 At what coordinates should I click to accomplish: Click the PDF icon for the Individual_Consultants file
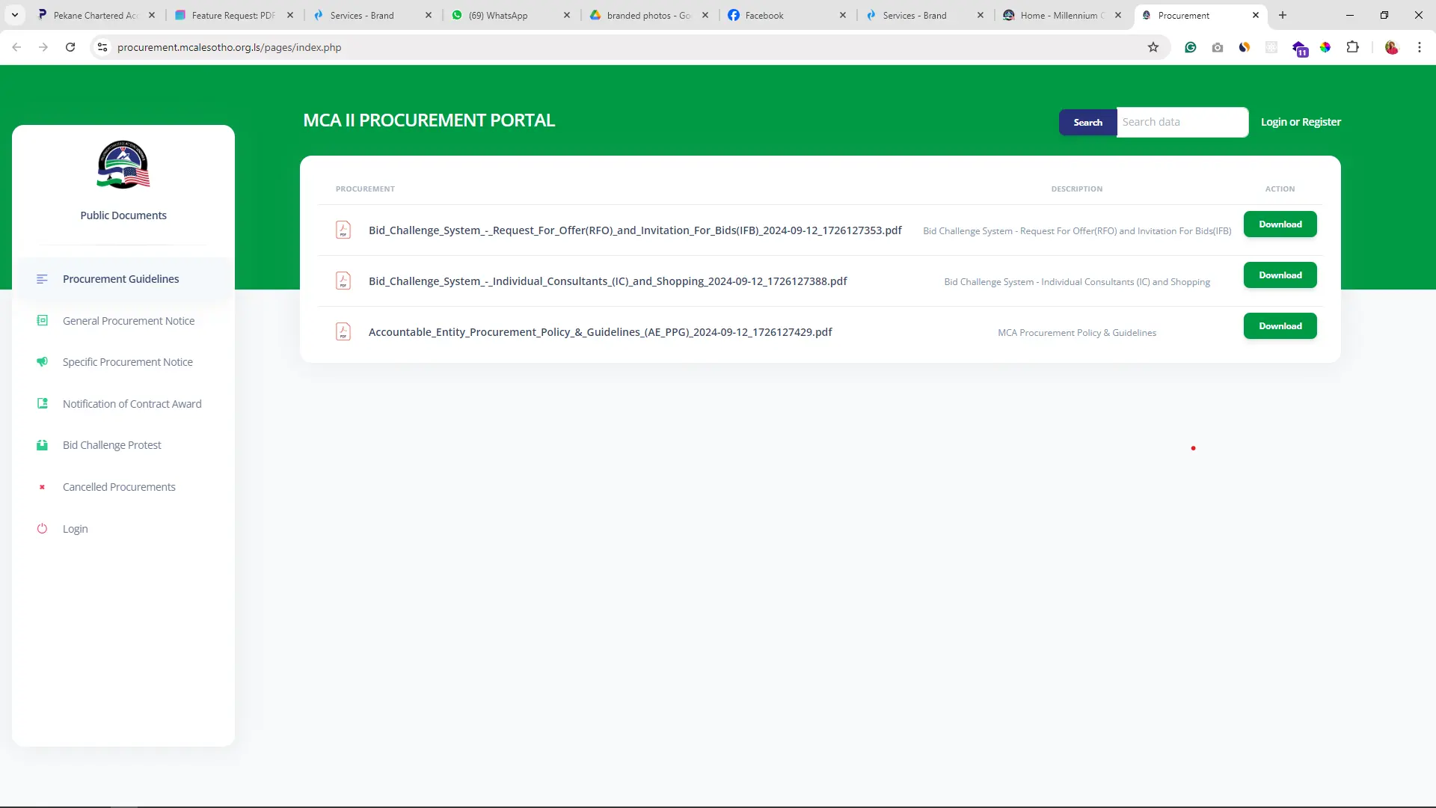(343, 281)
